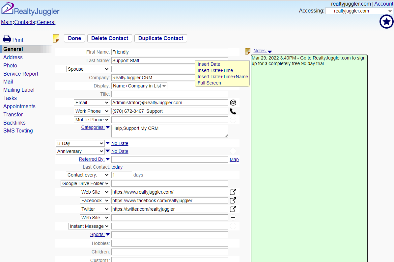Click the star favorites icon

pyautogui.click(x=386, y=22)
